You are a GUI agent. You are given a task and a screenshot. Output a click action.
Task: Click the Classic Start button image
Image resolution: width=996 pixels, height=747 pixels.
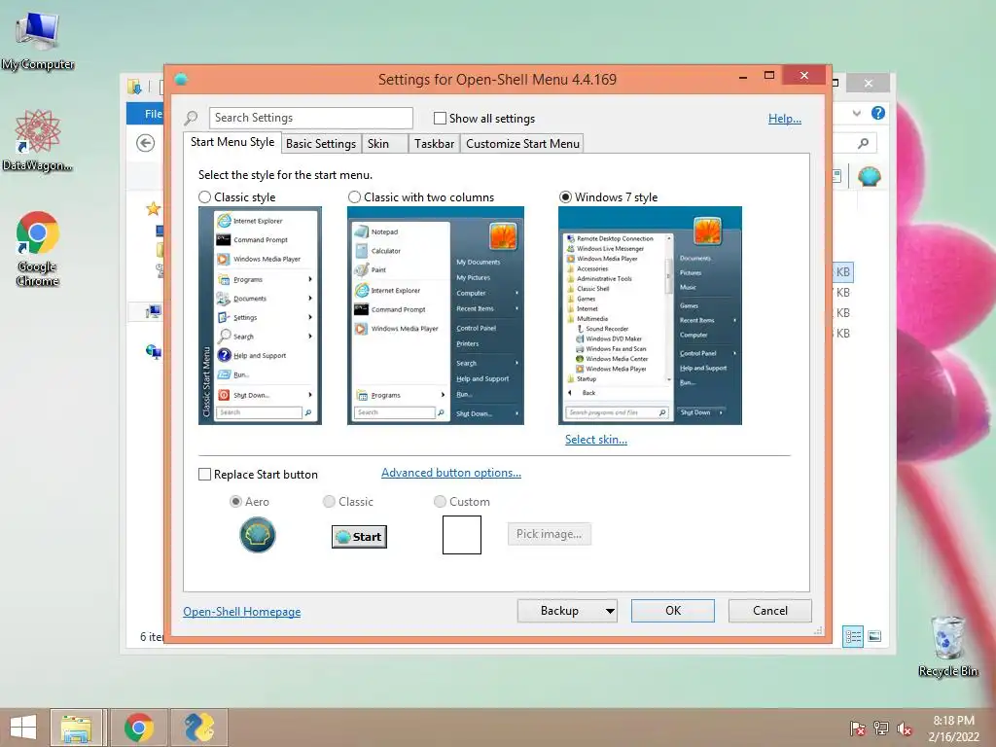point(359,537)
